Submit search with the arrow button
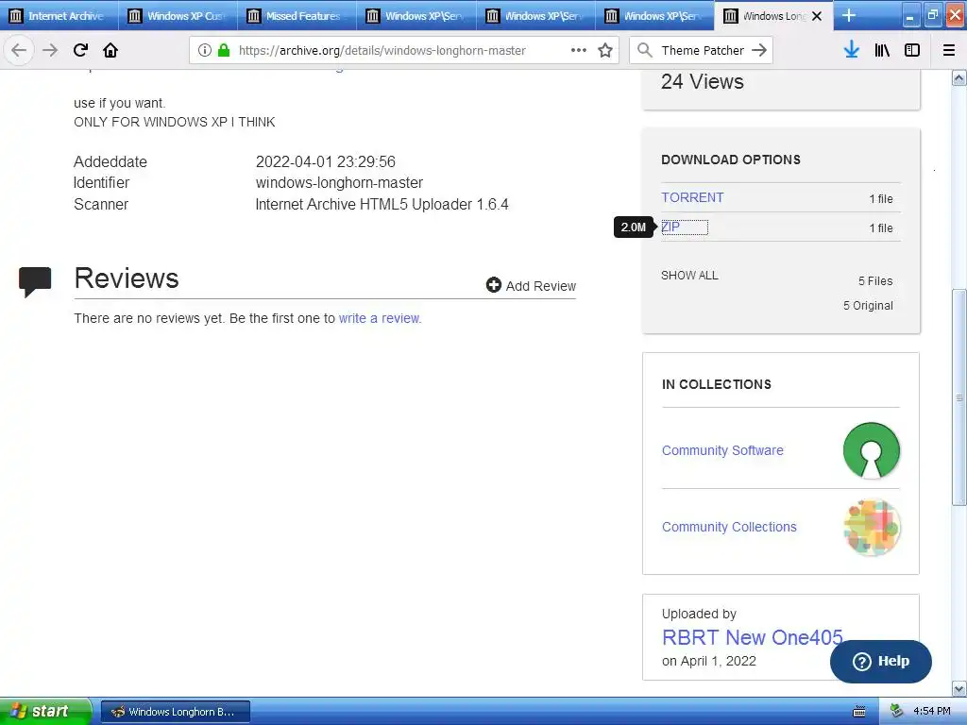Viewport: 967px width, 725px height. pyautogui.click(x=759, y=50)
